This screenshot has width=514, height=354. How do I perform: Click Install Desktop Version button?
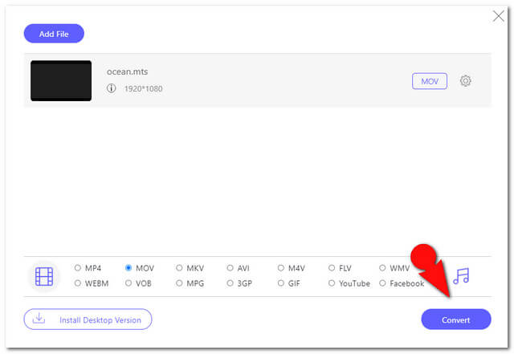click(88, 319)
